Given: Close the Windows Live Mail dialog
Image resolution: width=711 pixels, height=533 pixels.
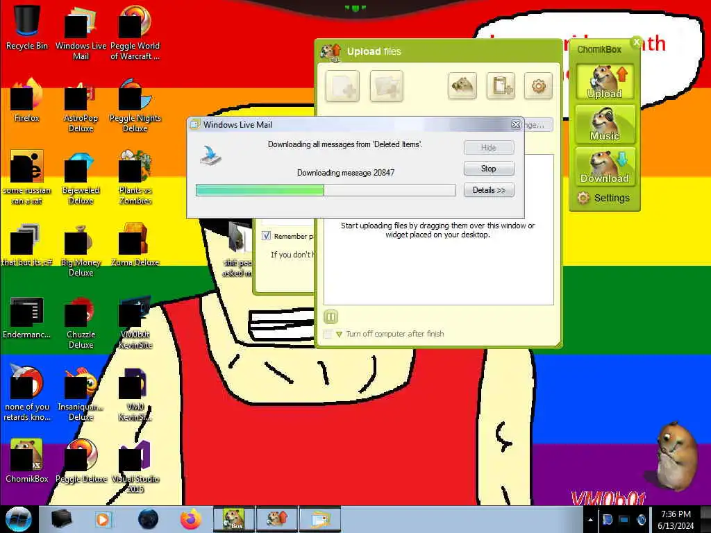Looking at the screenshot, I should (516, 125).
